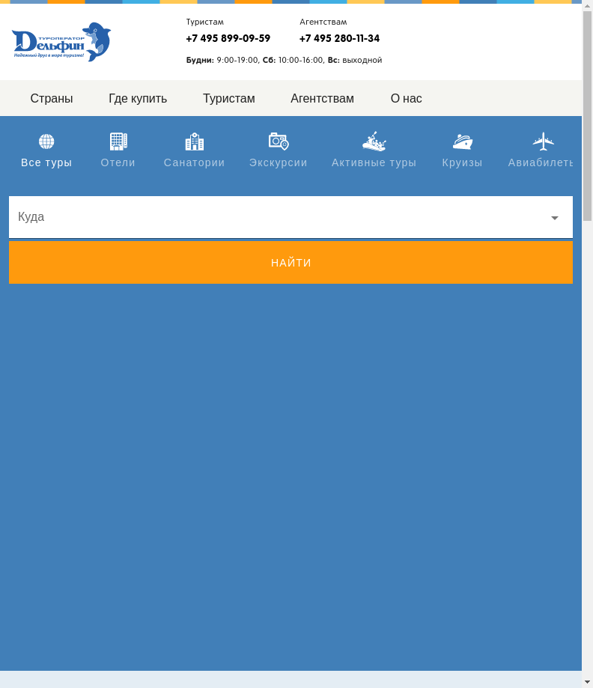593x688 pixels.
Task: Select the Отели building icon
Action: [x=118, y=141]
